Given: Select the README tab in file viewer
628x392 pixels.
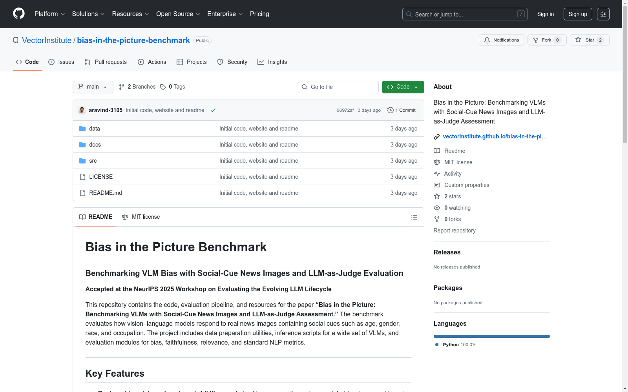Looking at the screenshot, I should pyautogui.click(x=96, y=217).
